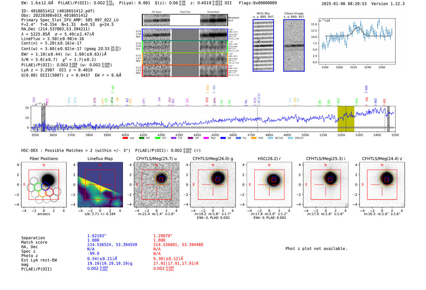Screen dimensions: 426x290
Task: Click the Hβ blue legend swatch
Action: (x=223, y=138)
